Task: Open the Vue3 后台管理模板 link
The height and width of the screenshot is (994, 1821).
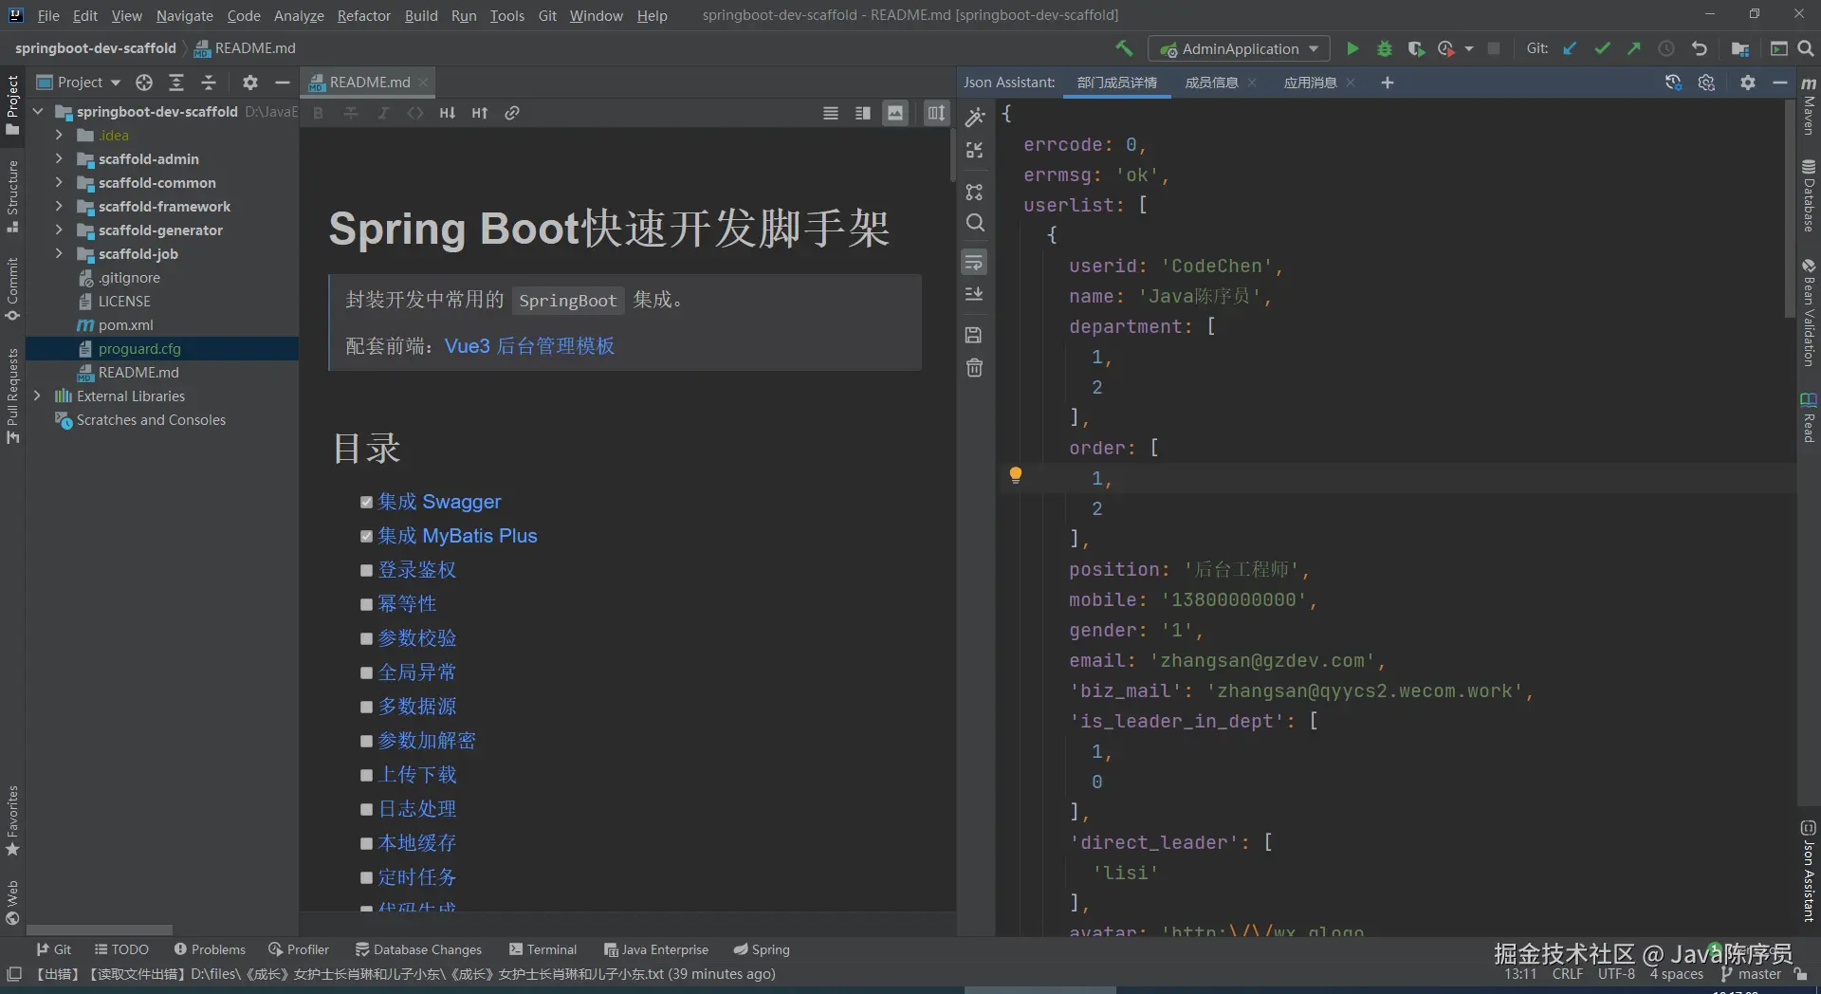Action: pos(529,346)
